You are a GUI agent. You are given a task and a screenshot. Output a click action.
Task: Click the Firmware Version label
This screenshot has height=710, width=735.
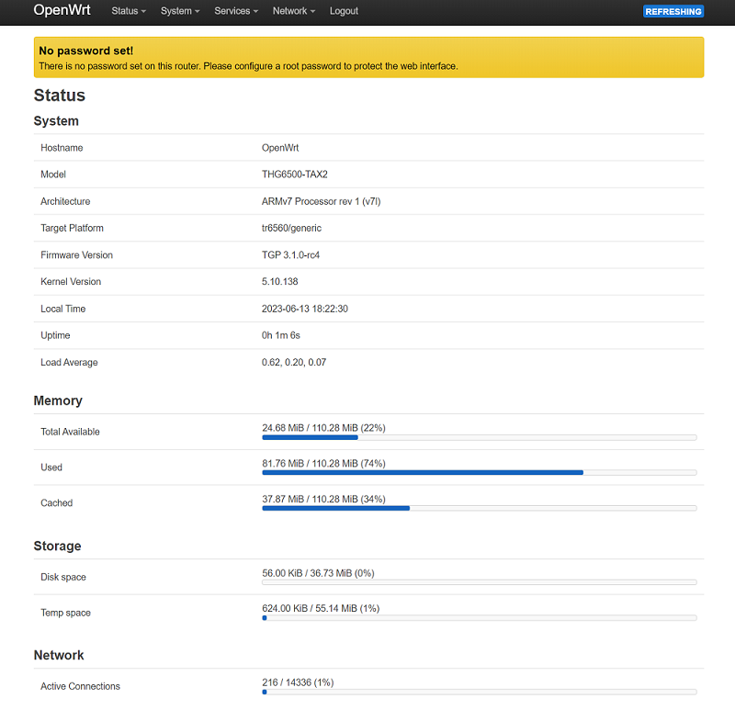[x=76, y=255]
